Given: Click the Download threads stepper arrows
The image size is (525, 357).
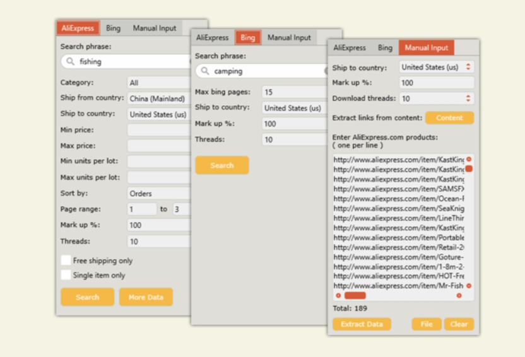Looking at the screenshot, I should pos(468,98).
